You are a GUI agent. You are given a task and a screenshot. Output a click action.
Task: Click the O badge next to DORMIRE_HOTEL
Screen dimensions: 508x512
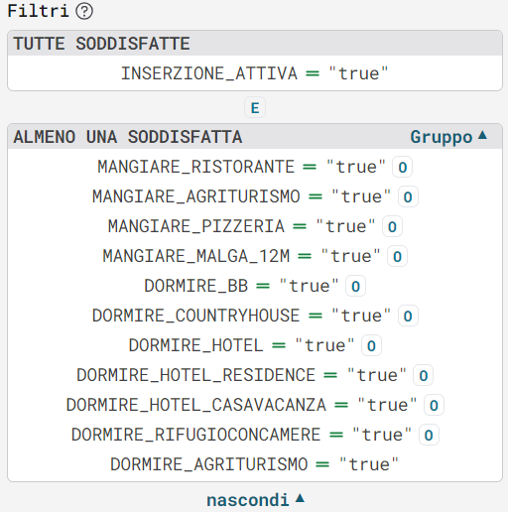pos(371,345)
